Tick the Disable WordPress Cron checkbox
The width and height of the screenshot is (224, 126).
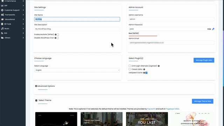click(x=58, y=38)
